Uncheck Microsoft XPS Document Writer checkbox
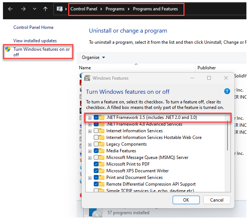Viewport: 249px width, 219px height. pos(96,171)
